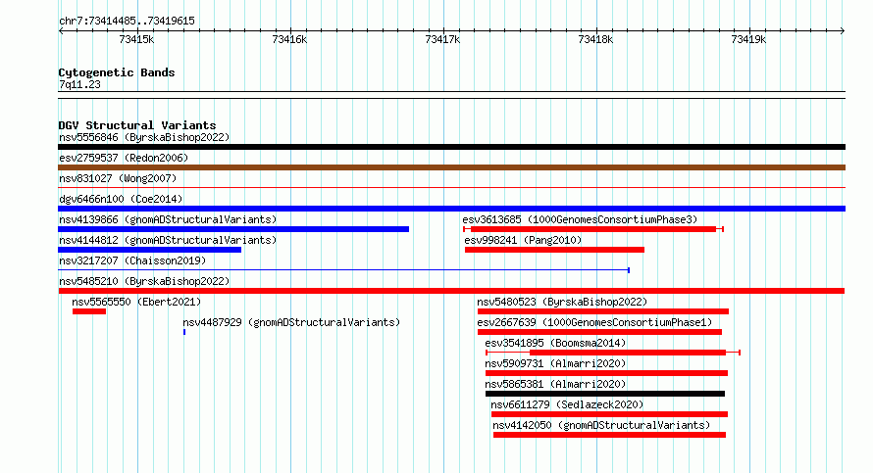
Task: Open the nsv4144812 gnomAD label
Action: click(168, 240)
